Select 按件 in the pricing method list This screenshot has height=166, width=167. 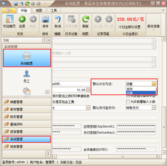coord(141,89)
